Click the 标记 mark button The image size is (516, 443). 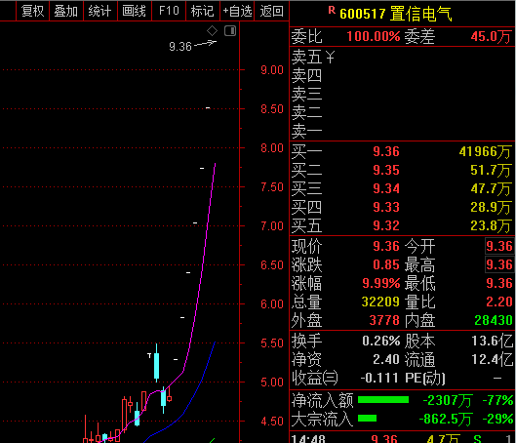[x=202, y=11]
